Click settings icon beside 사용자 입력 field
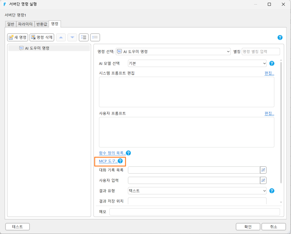Screen dimensions: 291x234 point(263,180)
